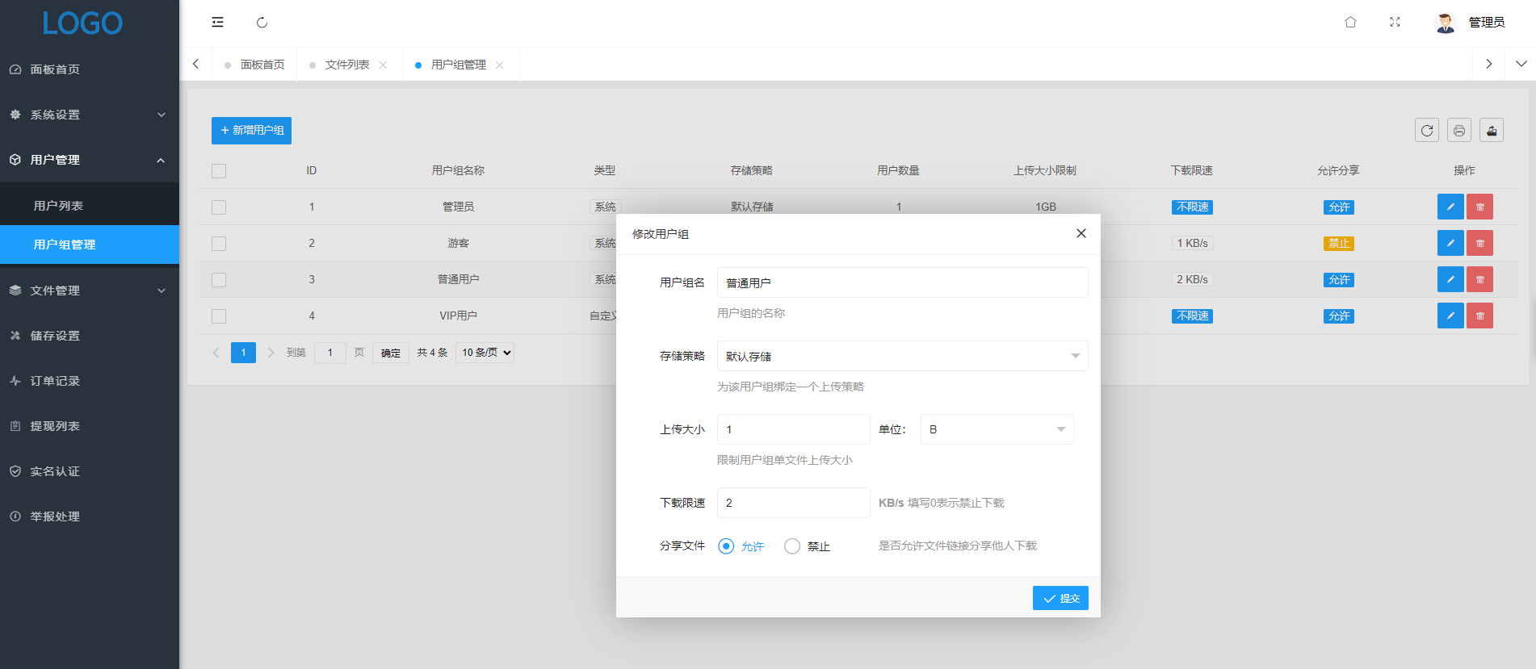1536x669 pixels.
Task: Submit the form with 提交 button
Action: (x=1060, y=599)
